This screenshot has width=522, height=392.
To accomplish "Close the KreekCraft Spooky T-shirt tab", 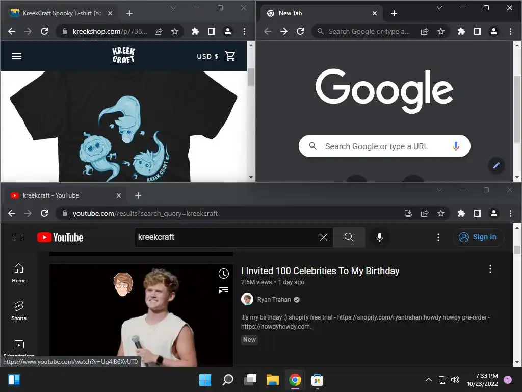I will click(110, 13).
